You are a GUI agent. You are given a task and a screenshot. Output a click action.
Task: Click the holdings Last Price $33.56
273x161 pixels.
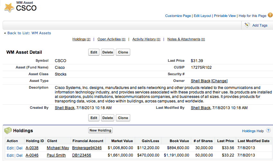pyautogui.click(x=228, y=148)
